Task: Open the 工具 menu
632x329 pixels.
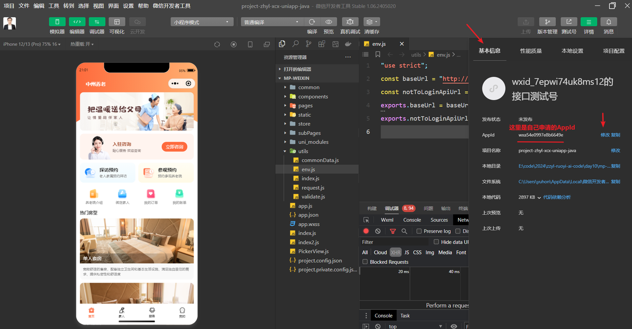Action: [54, 6]
